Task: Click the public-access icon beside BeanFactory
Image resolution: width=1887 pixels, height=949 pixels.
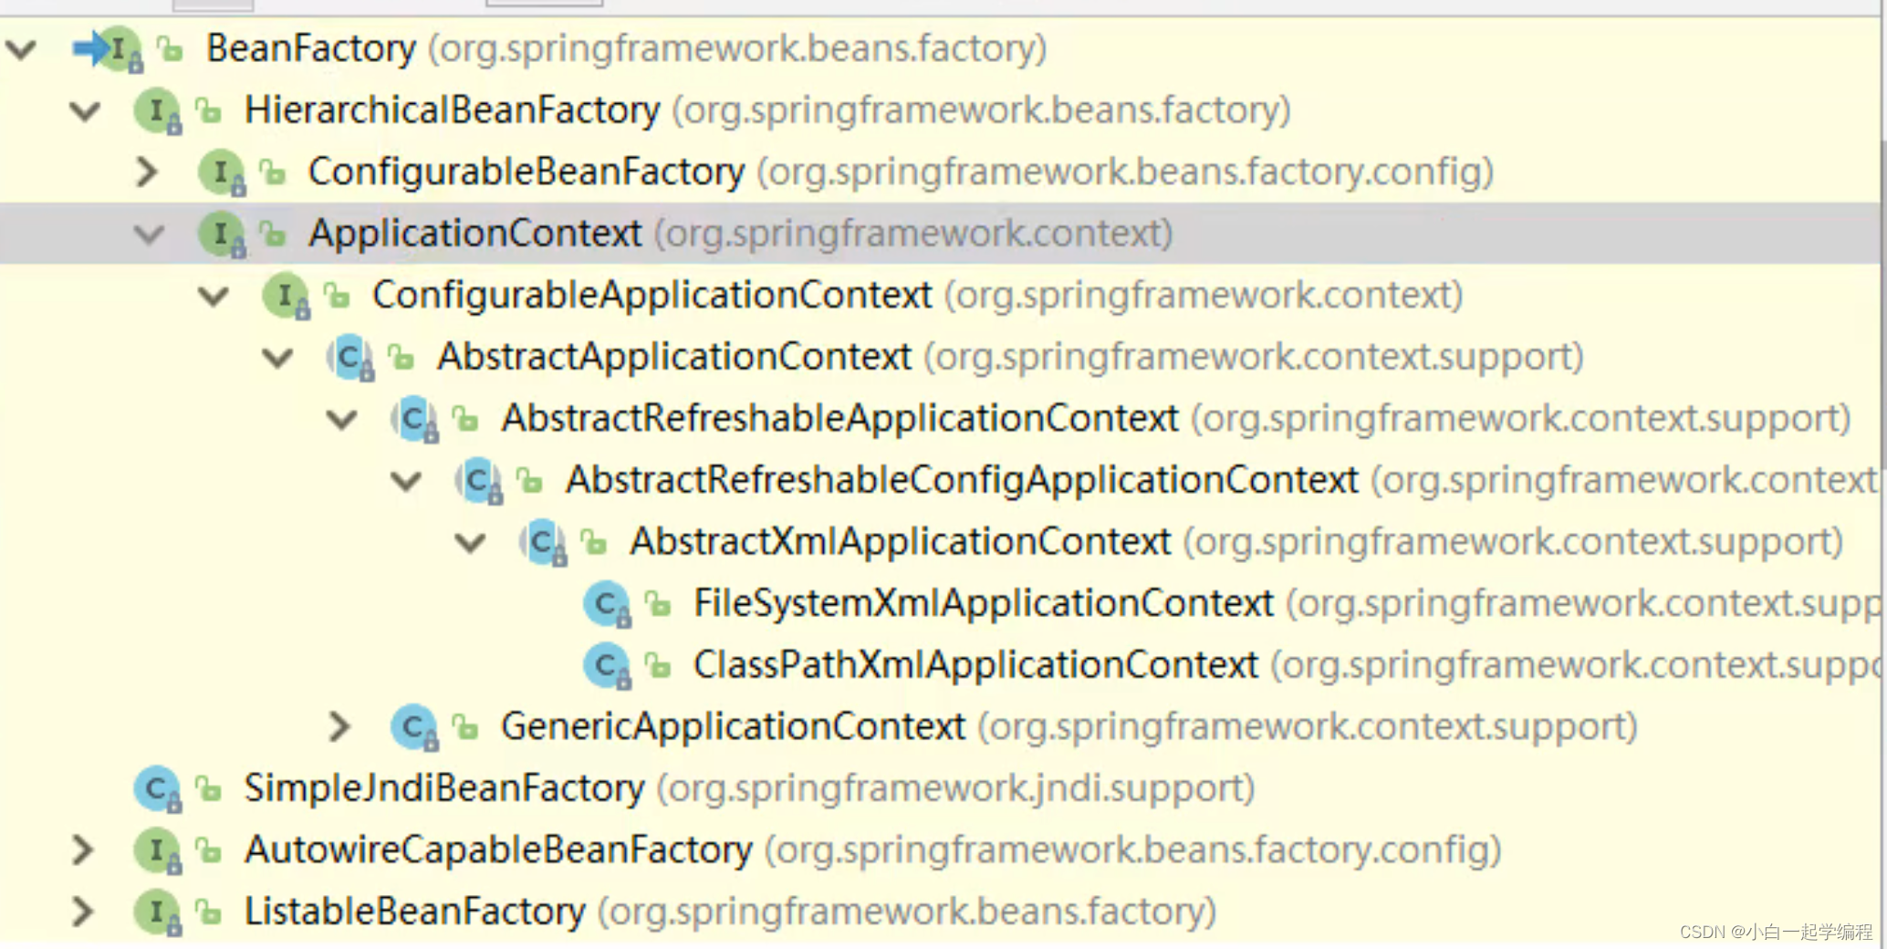Action: pyautogui.click(x=170, y=48)
